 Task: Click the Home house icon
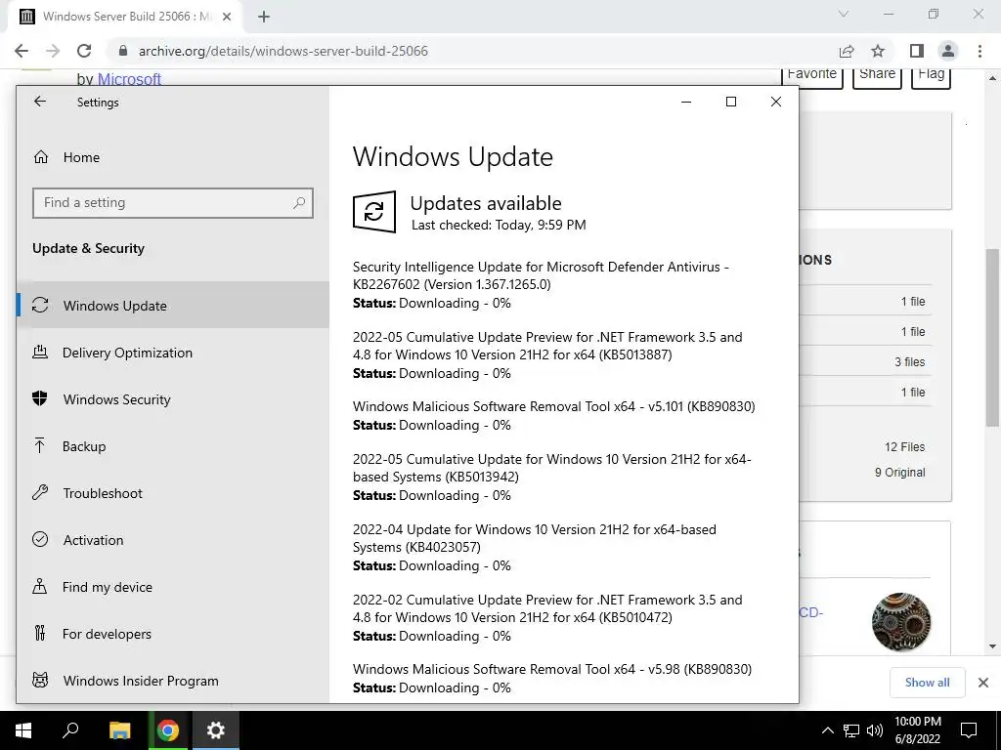(x=41, y=157)
